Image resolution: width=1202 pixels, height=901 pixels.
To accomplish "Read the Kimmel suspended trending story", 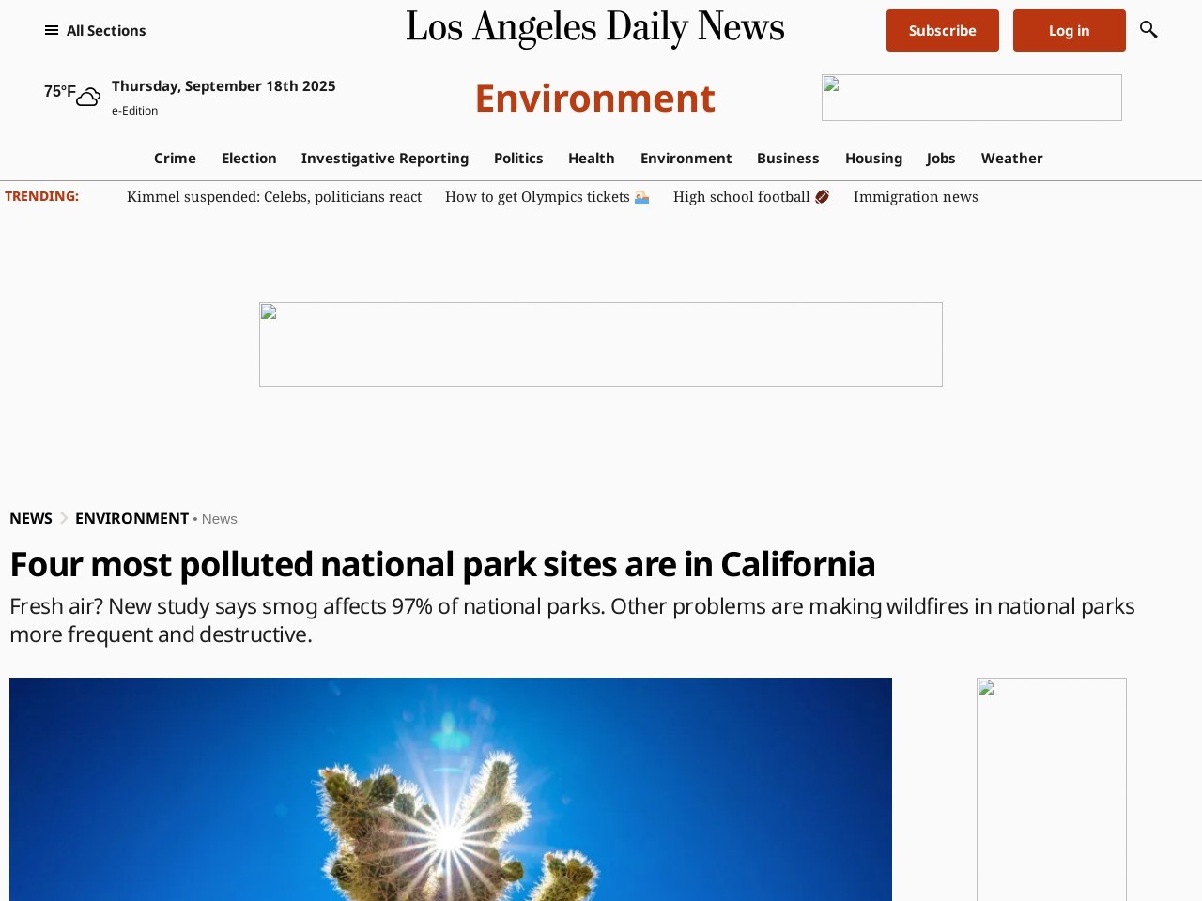I will 273,196.
